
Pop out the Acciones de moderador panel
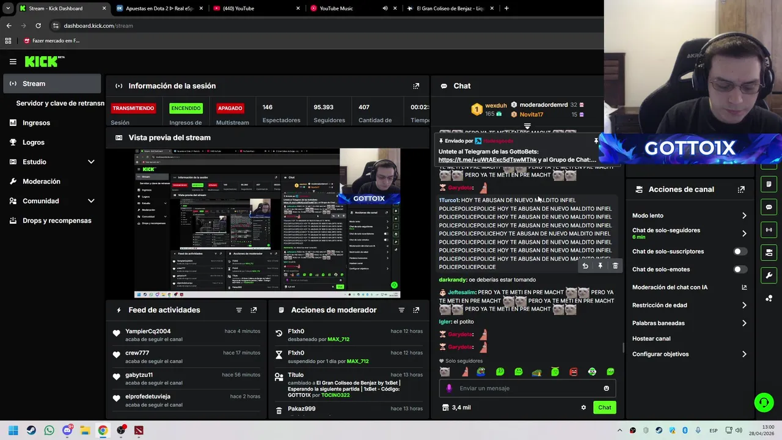416,310
